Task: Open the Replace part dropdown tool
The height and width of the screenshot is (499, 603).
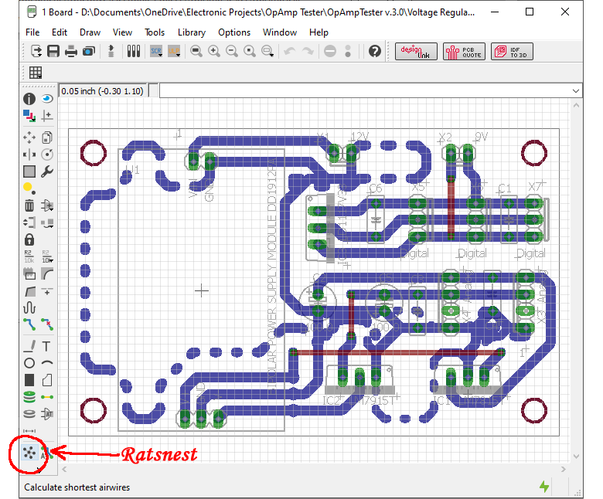Action: click(x=47, y=222)
